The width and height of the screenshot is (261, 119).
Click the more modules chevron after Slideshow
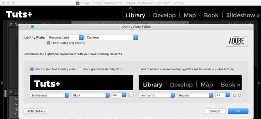tap(258, 15)
